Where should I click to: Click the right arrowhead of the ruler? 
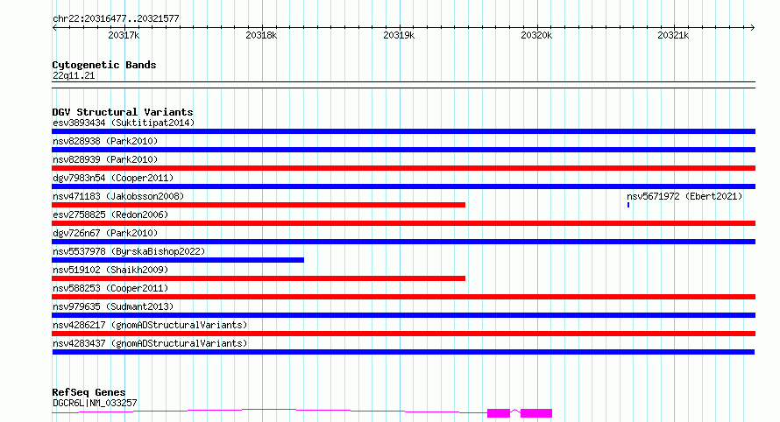tap(753, 28)
